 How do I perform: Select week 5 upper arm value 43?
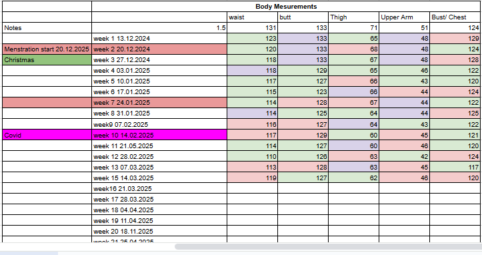point(404,81)
